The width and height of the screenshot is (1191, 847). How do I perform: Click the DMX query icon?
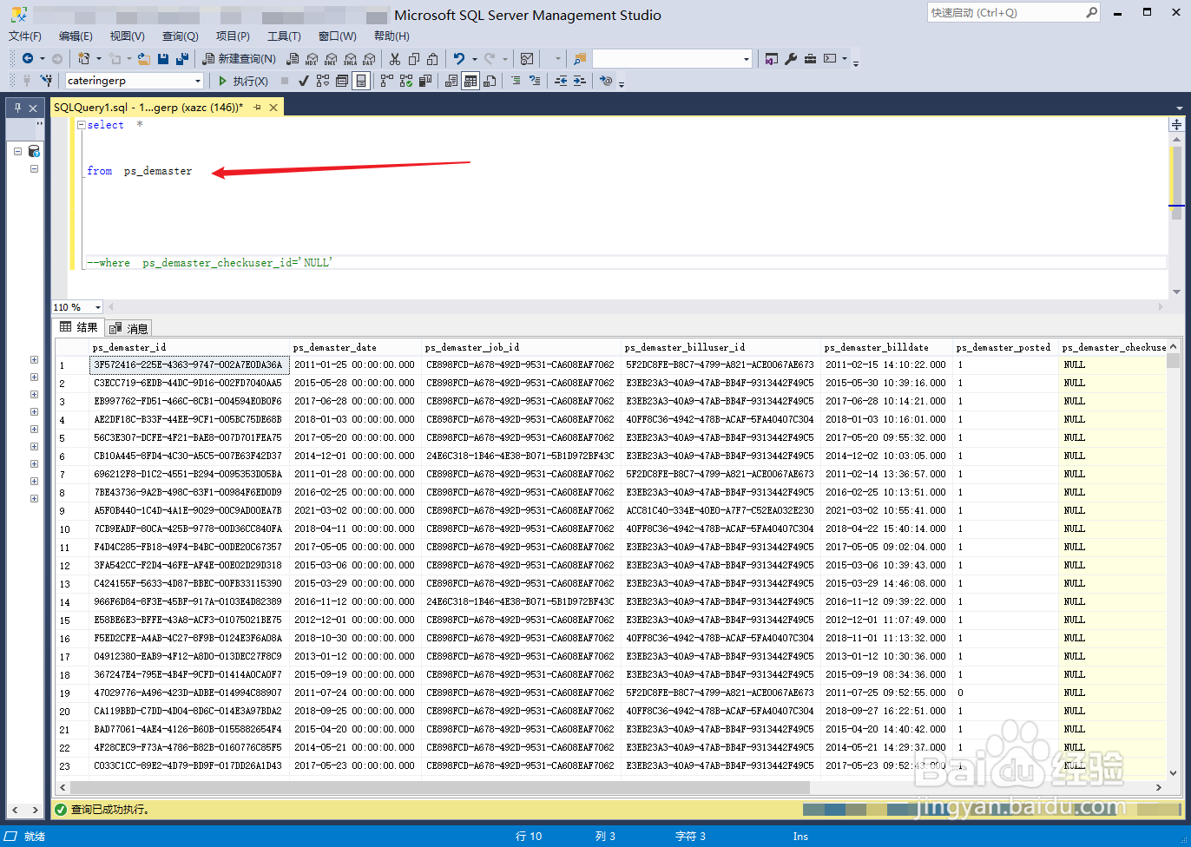tap(331, 59)
